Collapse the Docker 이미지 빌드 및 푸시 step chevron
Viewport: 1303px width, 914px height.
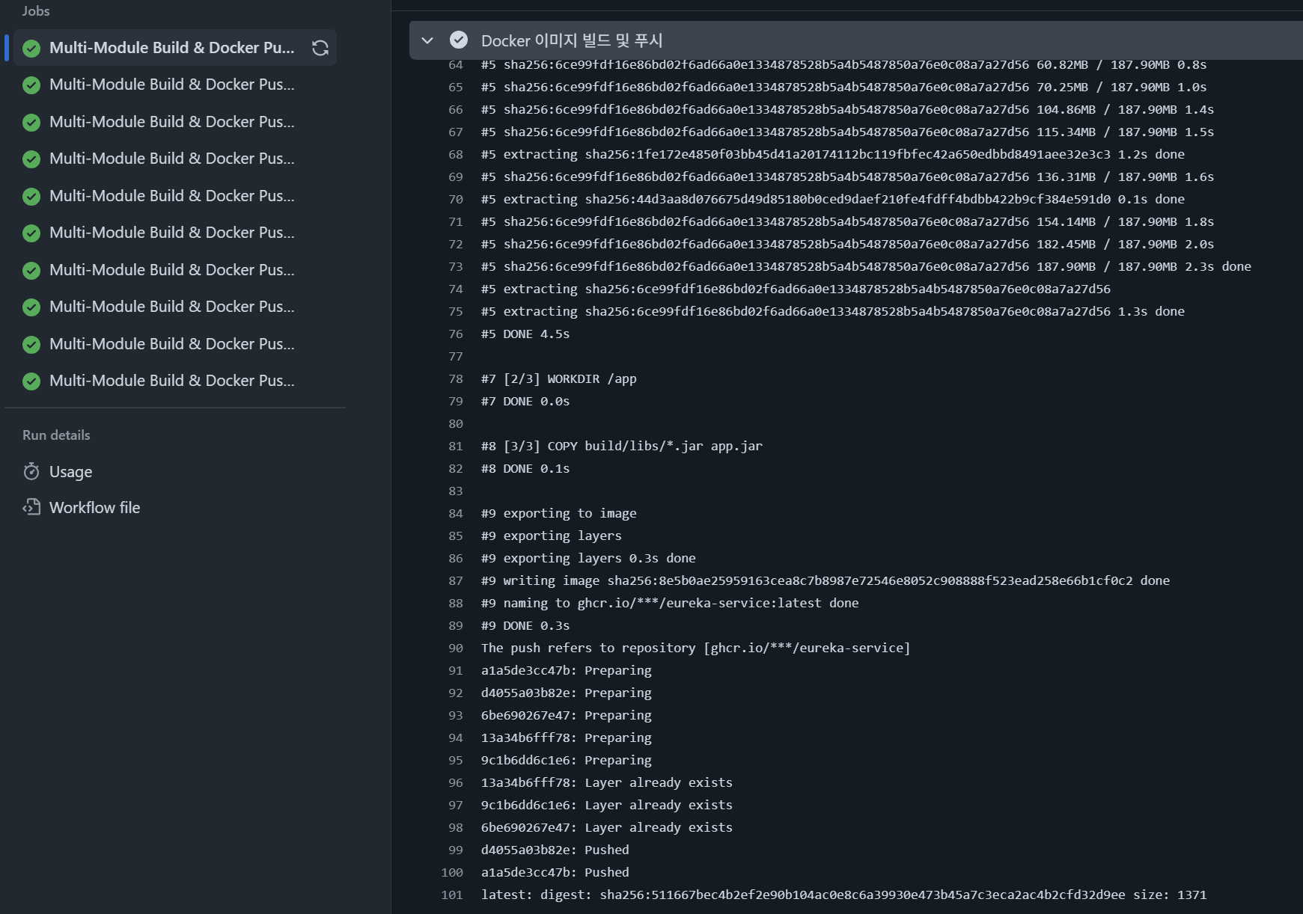point(427,40)
